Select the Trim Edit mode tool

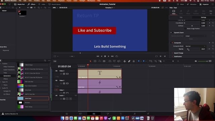(95, 61)
